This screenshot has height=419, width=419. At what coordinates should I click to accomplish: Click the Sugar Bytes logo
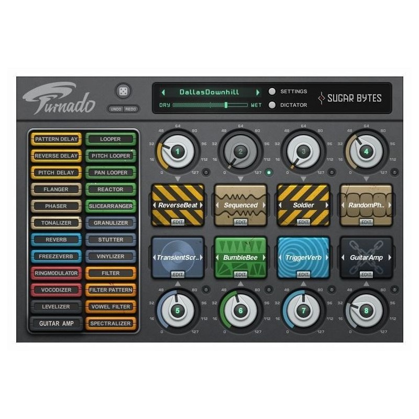[350, 98]
